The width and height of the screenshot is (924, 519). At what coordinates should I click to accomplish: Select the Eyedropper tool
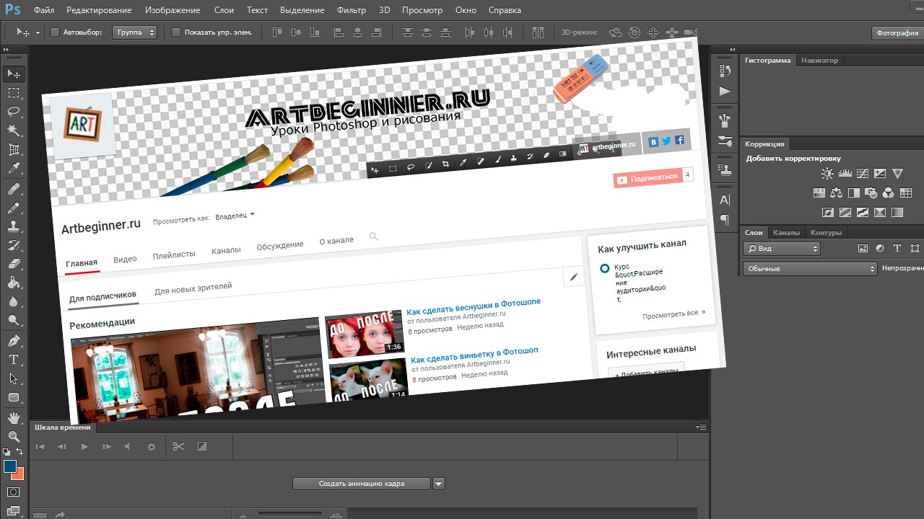(x=14, y=169)
